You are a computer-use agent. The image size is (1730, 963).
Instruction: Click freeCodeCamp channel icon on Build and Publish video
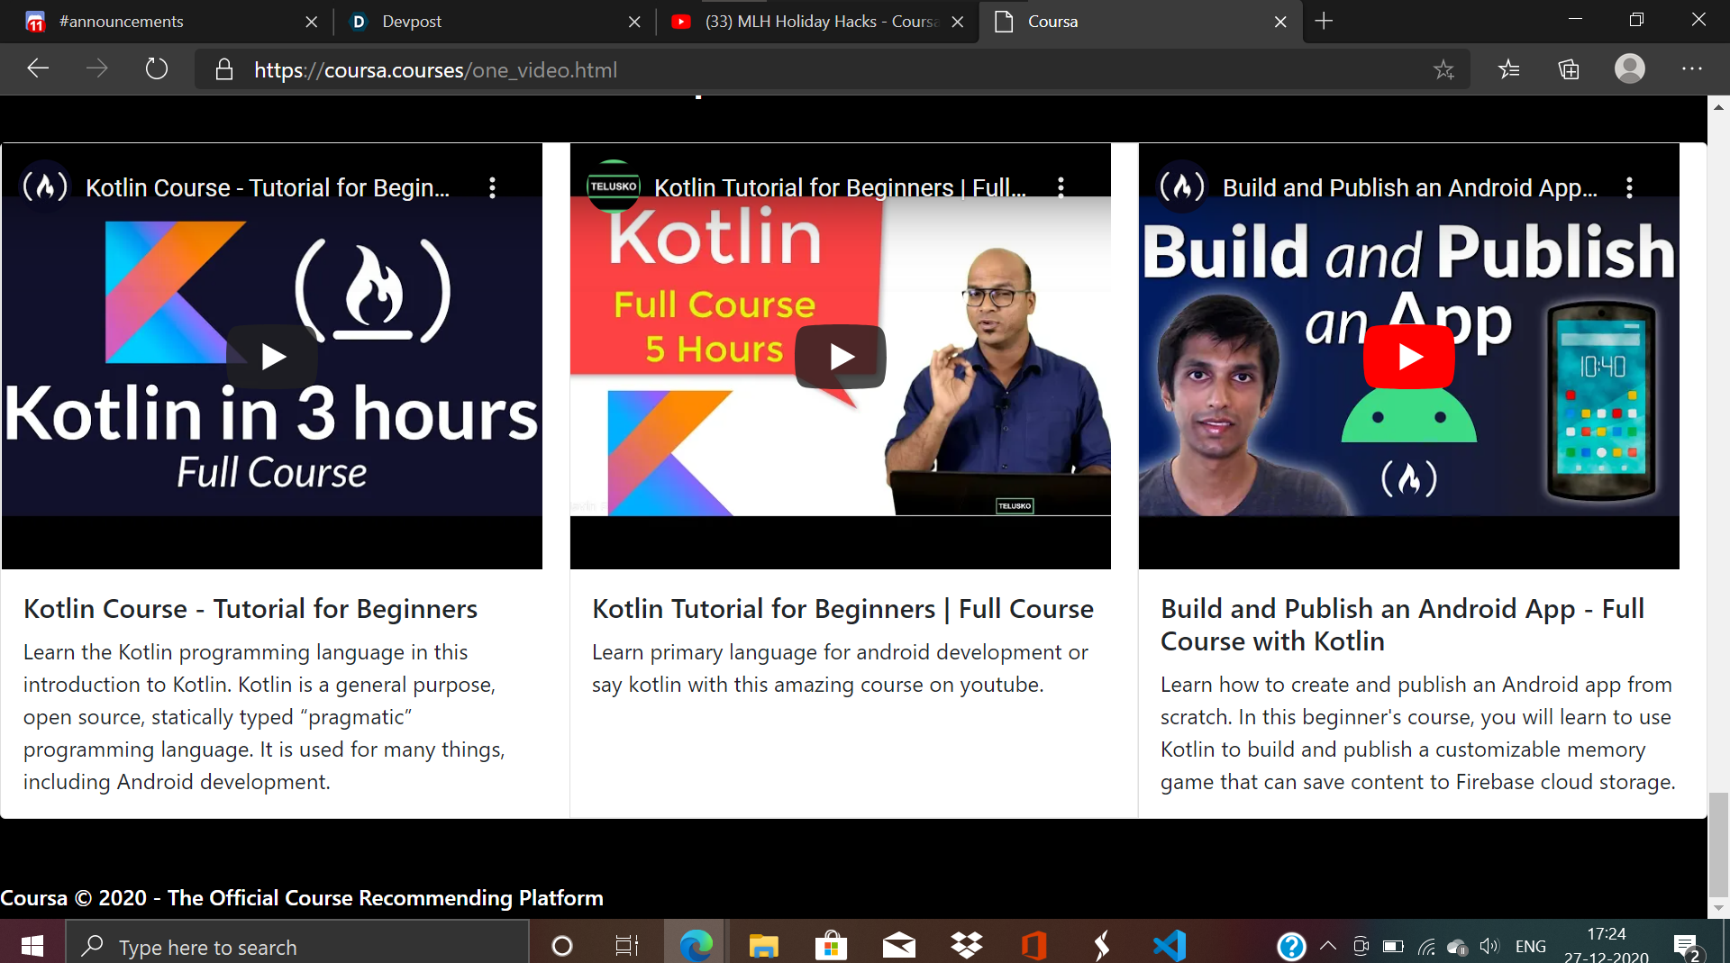click(1182, 186)
